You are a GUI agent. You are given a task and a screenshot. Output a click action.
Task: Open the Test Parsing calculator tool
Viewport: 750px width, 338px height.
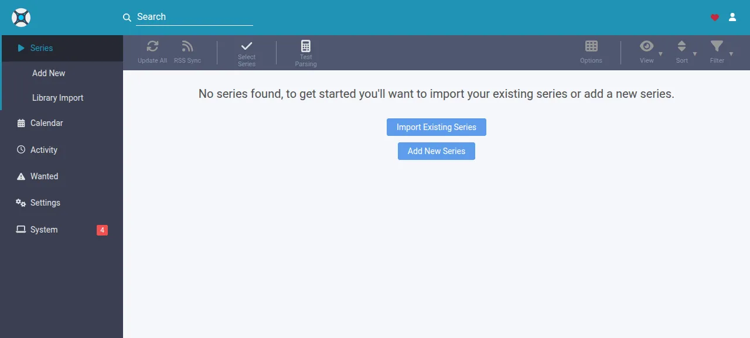point(306,52)
